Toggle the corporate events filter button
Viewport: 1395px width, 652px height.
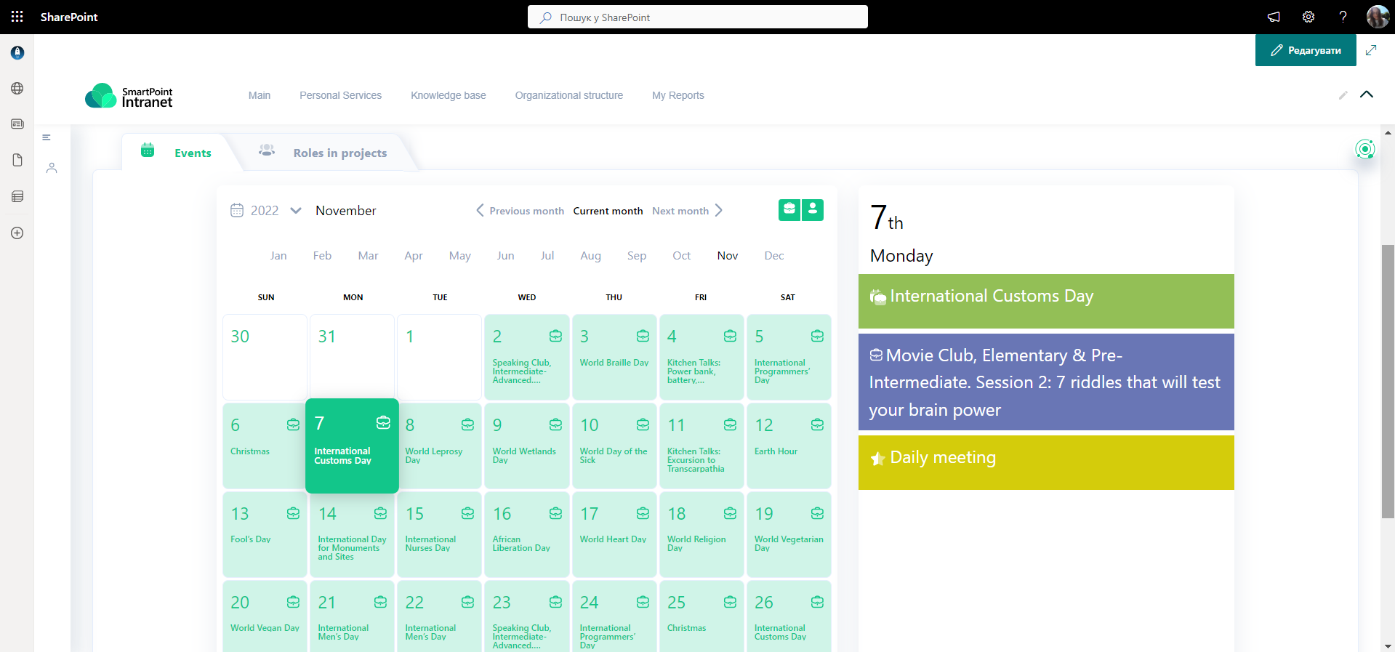(x=789, y=210)
